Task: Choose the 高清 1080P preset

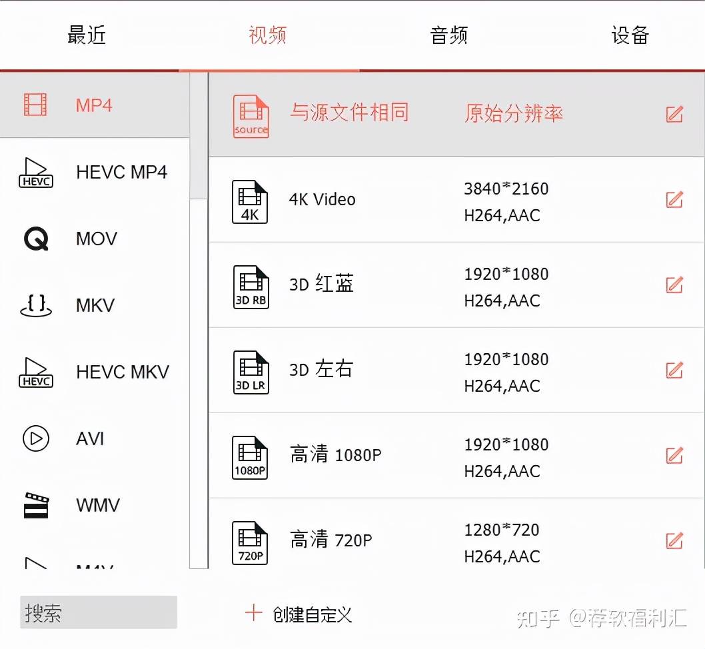Action: pyautogui.click(x=456, y=455)
